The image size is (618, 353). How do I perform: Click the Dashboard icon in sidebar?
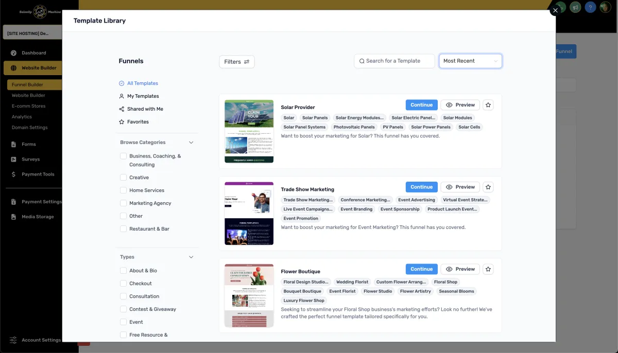(13, 53)
